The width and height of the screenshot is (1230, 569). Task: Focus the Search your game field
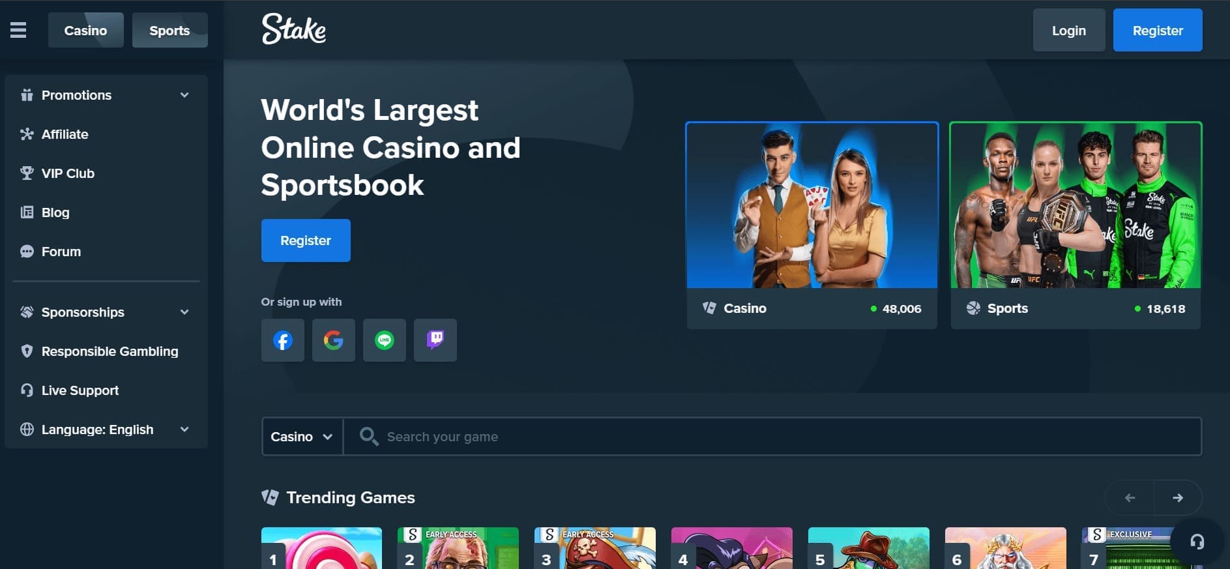pos(782,437)
